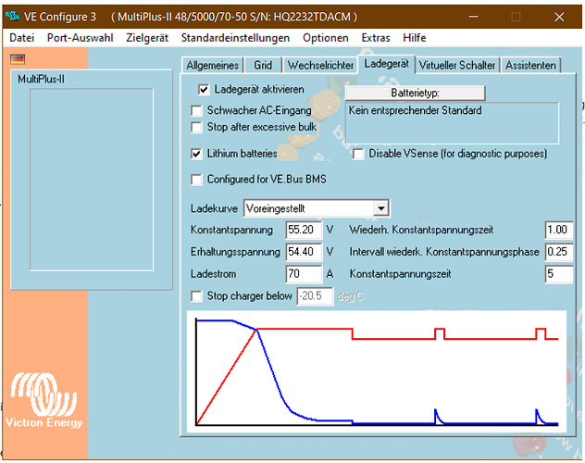The height and width of the screenshot is (463, 585).
Task: Click the charge curve graph
Action: [377, 371]
